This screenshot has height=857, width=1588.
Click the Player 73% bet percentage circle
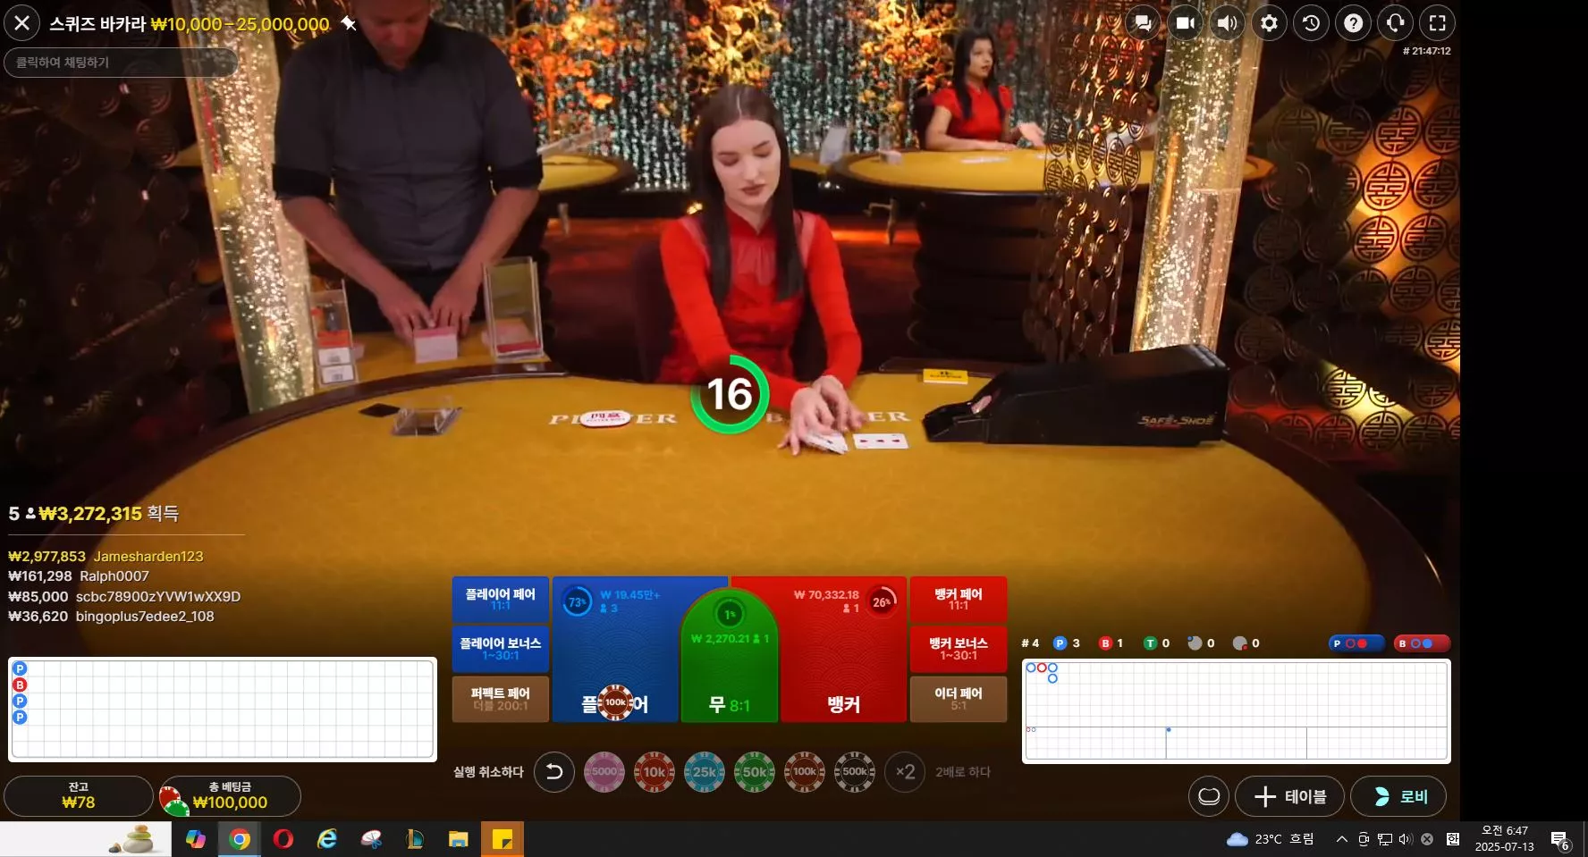578,602
